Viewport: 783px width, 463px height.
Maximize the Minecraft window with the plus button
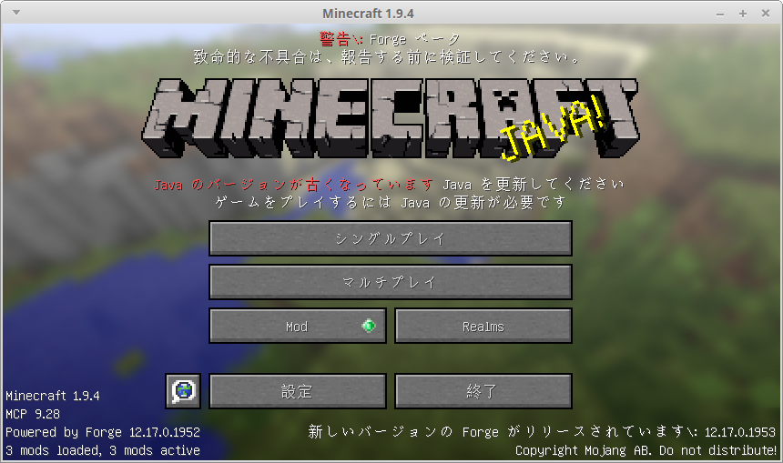click(743, 14)
